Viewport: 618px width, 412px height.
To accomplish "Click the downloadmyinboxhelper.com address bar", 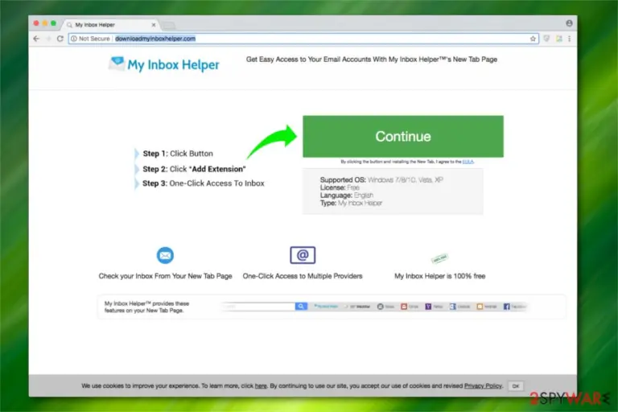I will [x=303, y=39].
